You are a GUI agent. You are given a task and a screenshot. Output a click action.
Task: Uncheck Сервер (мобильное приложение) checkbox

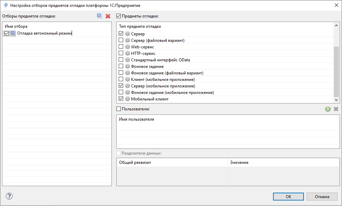pos(121,86)
